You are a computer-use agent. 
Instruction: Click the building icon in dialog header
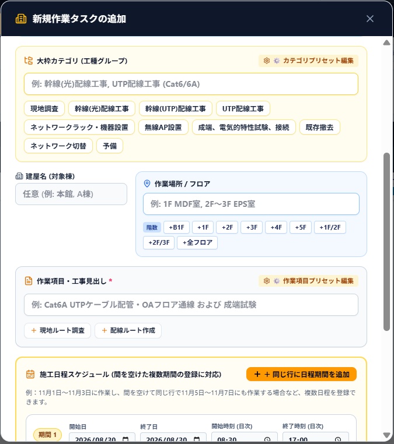(x=21, y=19)
